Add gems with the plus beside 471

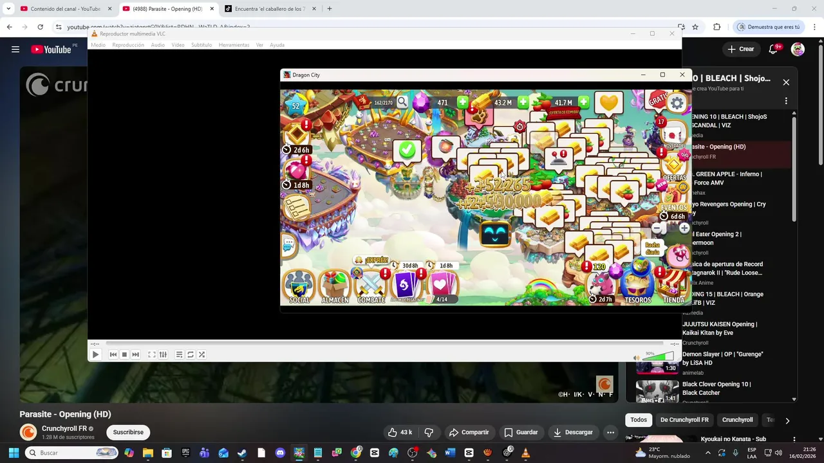point(462,102)
